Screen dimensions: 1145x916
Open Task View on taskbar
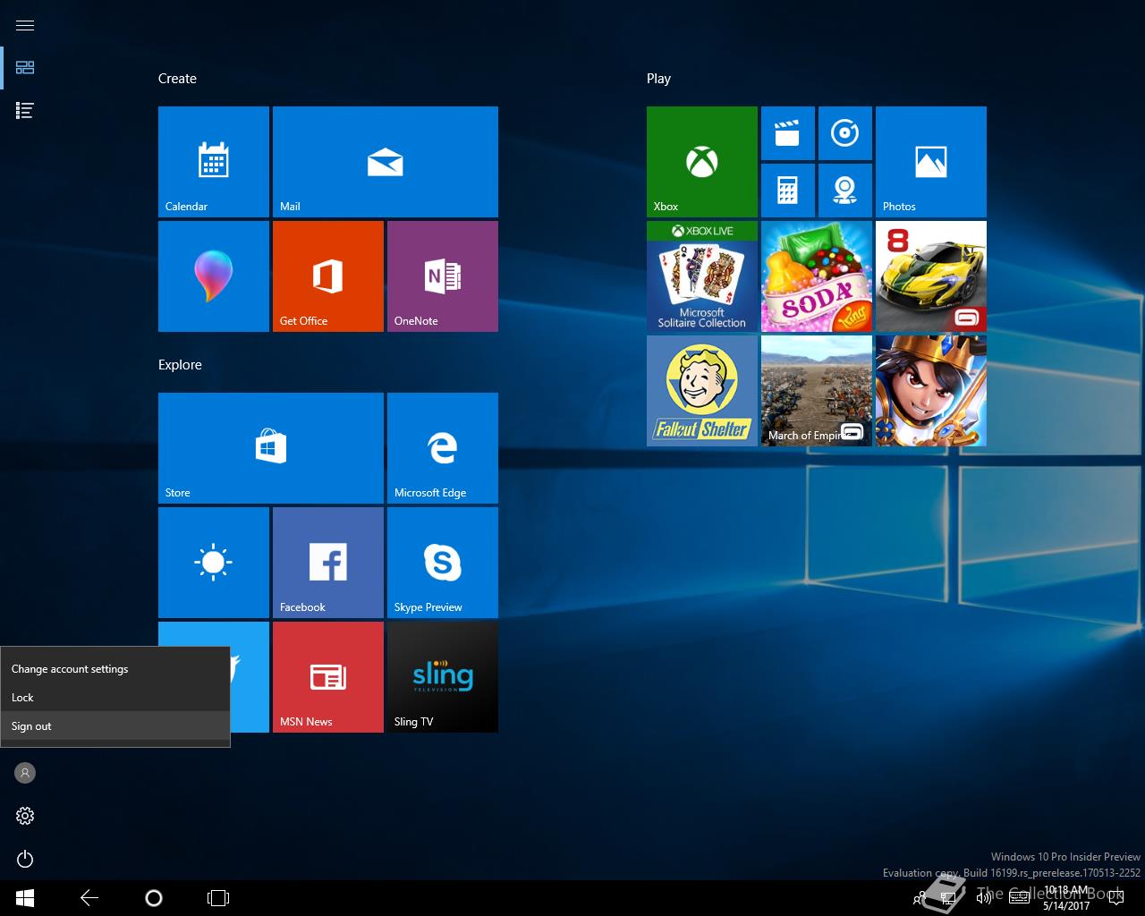(218, 898)
